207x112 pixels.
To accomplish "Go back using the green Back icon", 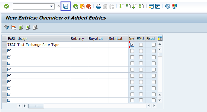I will click(76, 6).
